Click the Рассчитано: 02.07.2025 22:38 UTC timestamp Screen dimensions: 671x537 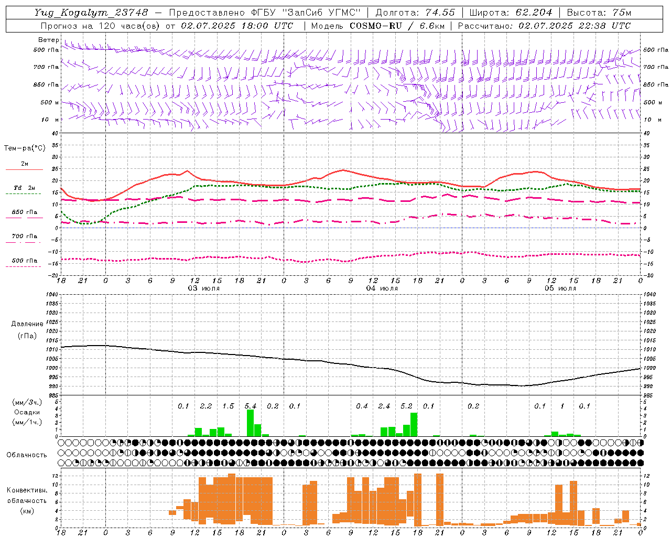(x=544, y=26)
